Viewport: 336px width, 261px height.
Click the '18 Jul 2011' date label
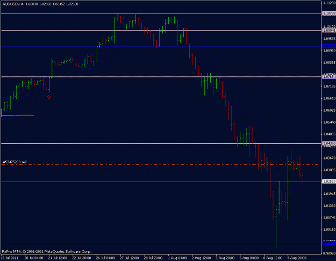(x=10, y=258)
